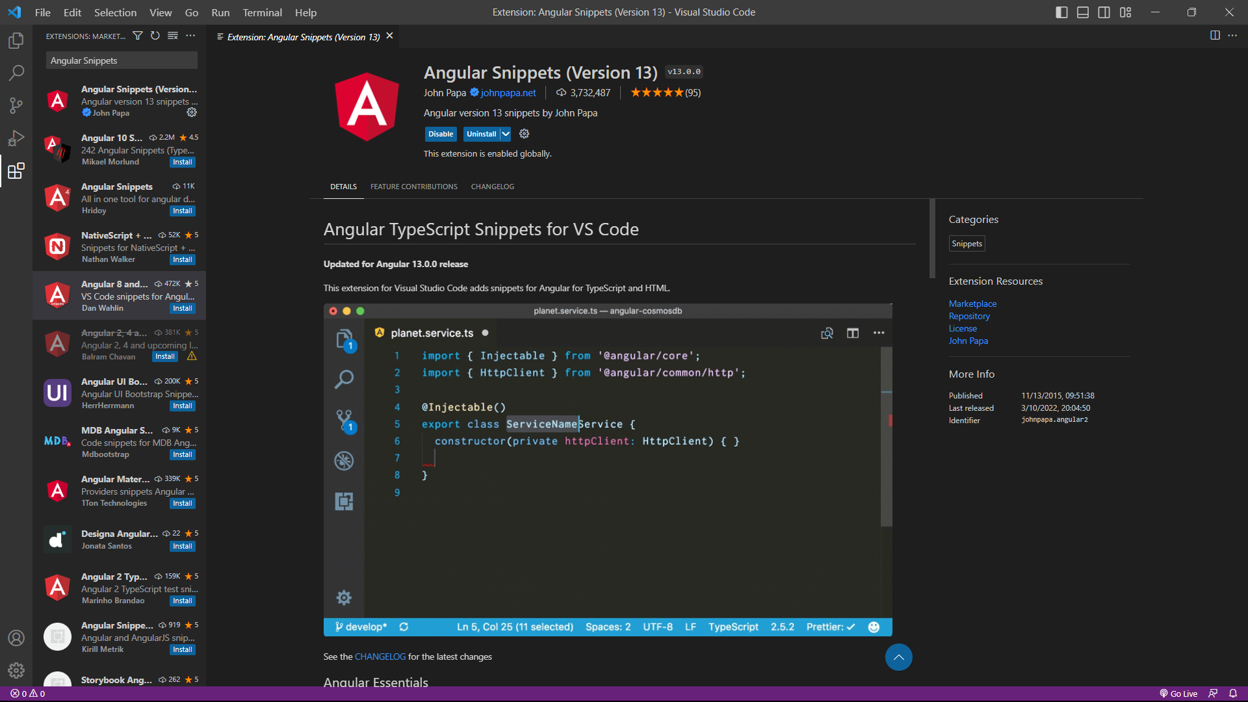
Task: Open the Manage gear in activity bar
Action: coord(16,670)
